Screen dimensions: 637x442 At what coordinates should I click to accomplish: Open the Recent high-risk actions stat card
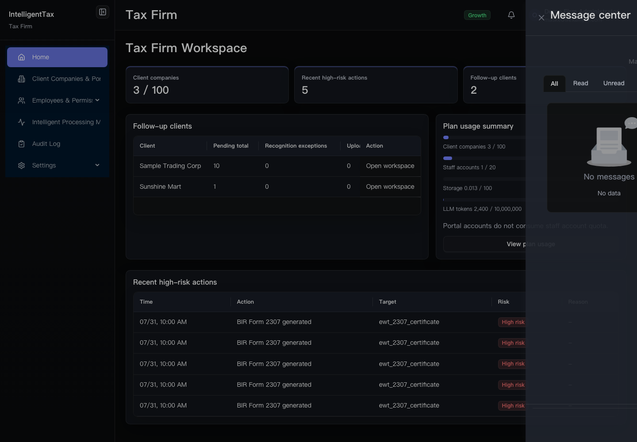pos(376,85)
